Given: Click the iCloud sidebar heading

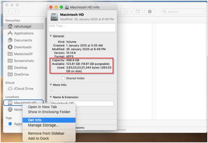Looking at the screenshot, I should tap(10, 82).
